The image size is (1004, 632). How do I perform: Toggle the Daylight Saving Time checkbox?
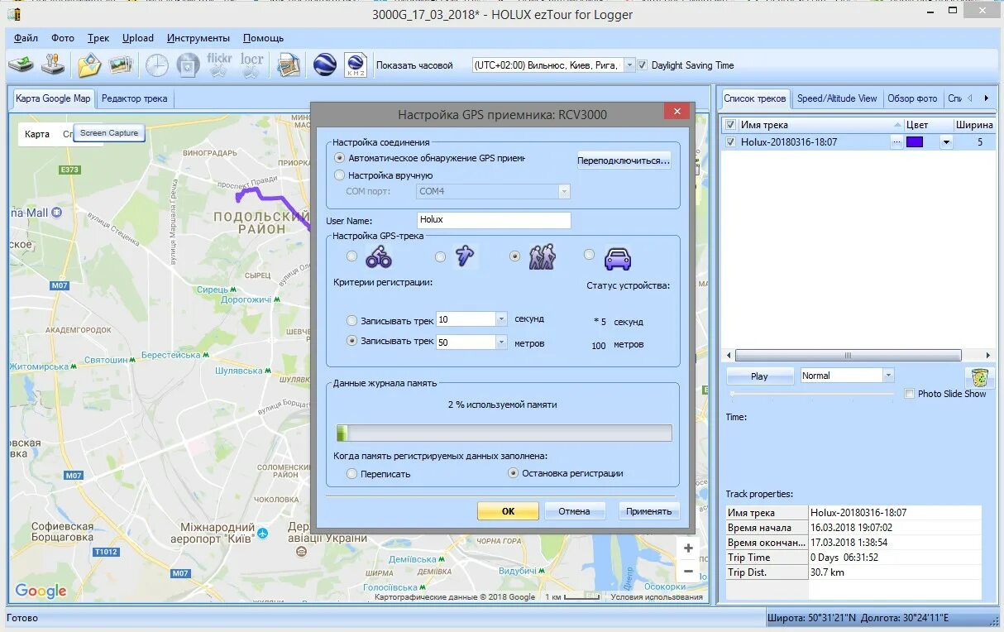pos(643,65)
